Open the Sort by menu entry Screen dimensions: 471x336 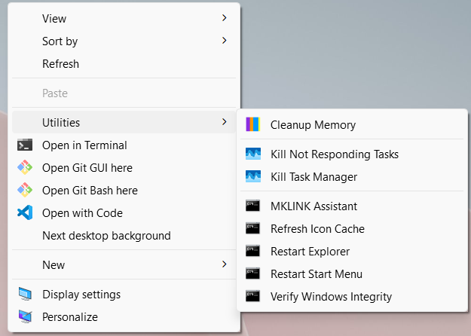(124, 41)
